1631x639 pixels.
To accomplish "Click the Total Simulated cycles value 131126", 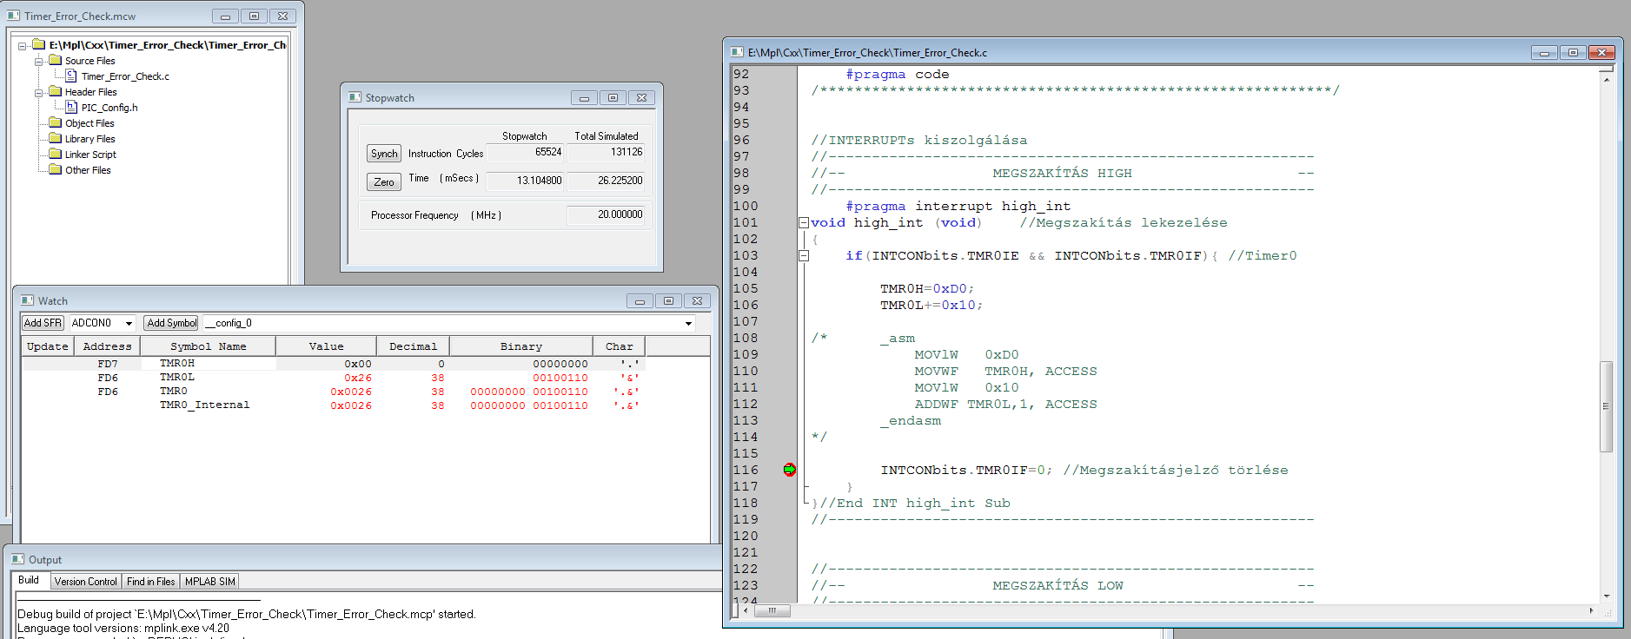I will pos(606,152).
